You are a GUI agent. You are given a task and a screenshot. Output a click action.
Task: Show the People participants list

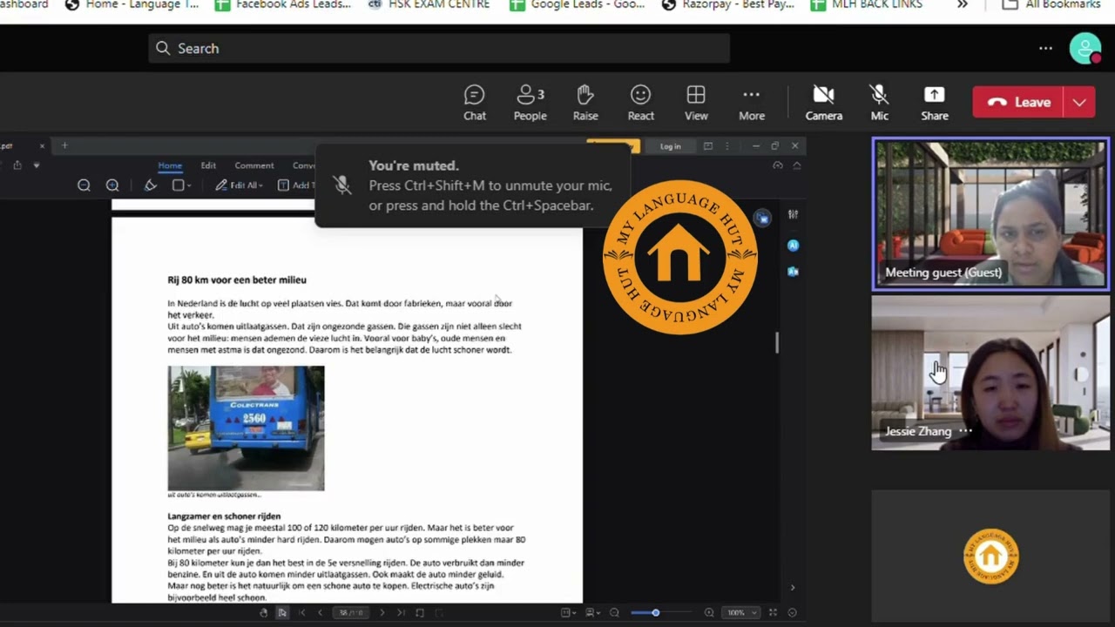point(530,103)
